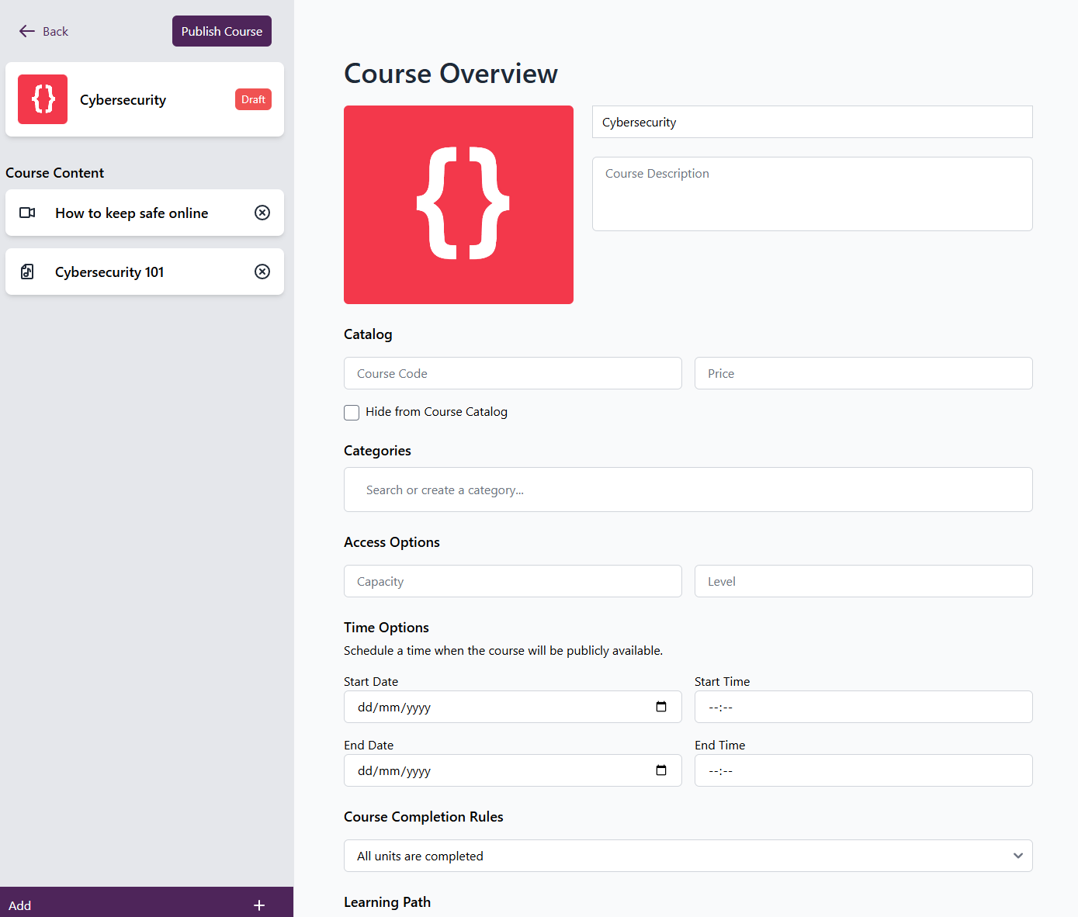Click the Draft status badge
This screenshot has width=1078, height=917.
click(x=253, y=99)
